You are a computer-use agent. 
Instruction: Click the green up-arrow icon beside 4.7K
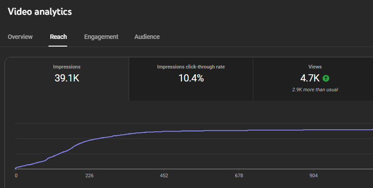click(x=326, y=78)
